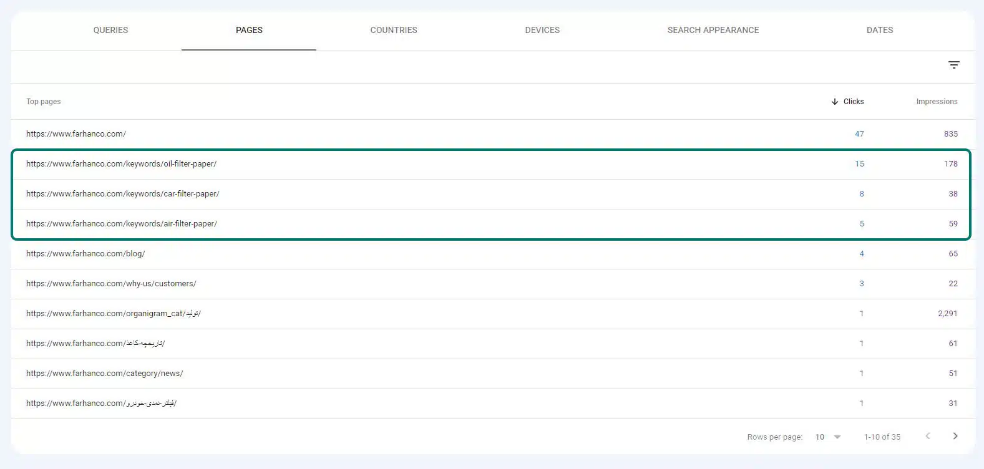The width and height of the screenshot is (984, 469).
Task: Open the air-filter-paper page row
Action: pyautogui.click(x=121, y=224)
